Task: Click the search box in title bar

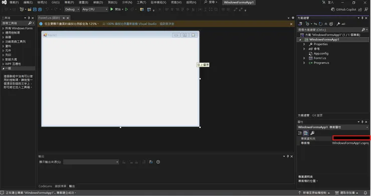Action: point(211,3)
